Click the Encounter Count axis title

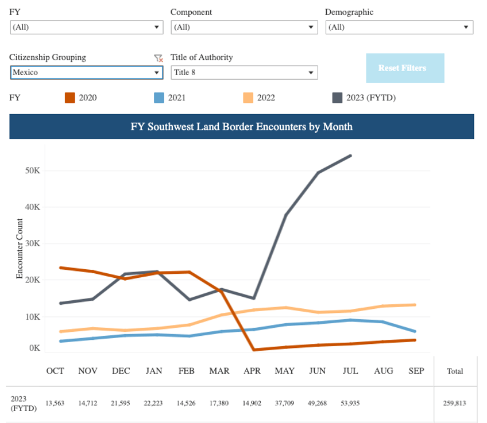tap(20, 249)
